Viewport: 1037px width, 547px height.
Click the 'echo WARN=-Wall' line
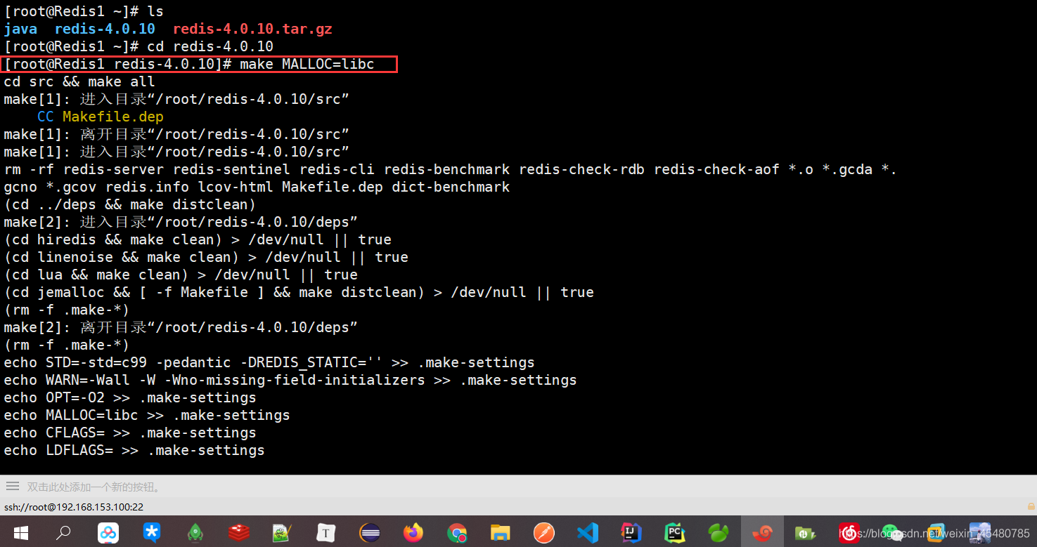point(290,381)
